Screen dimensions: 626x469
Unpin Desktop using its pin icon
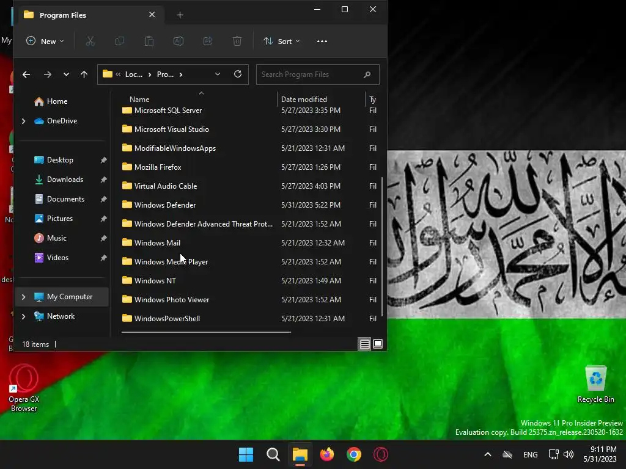103,160
